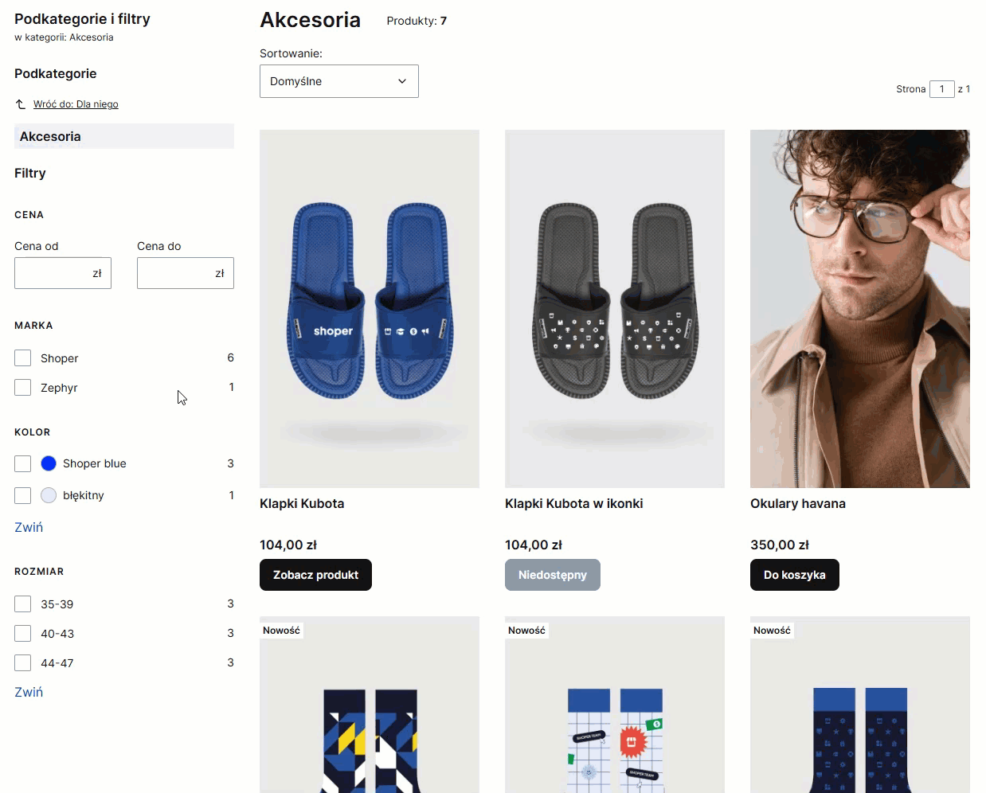Click the Cena od input field
986x793 pixels.
tap(63, 273)
